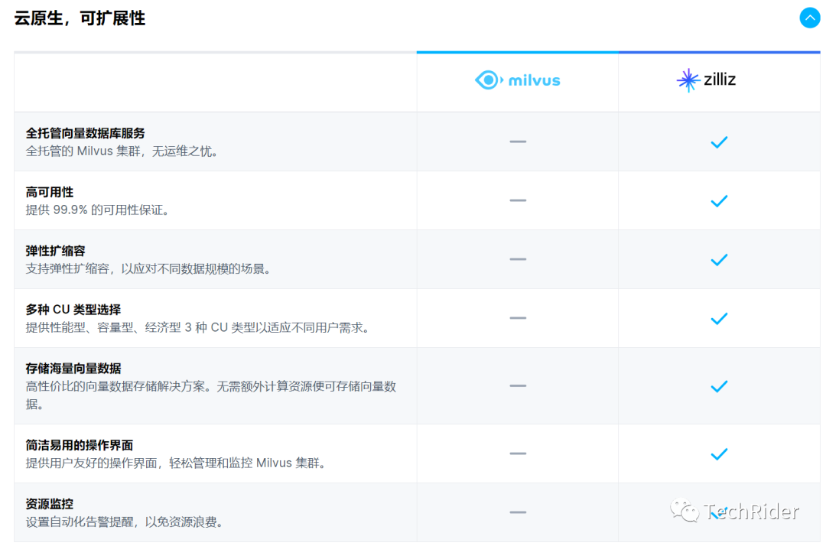Click the milvus dash for 高可用性

518,200
